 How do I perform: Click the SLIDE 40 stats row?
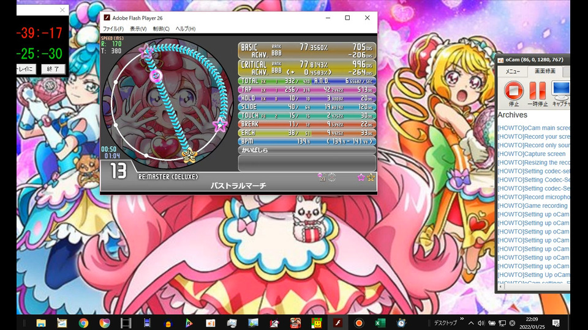[x=307, y=106]
